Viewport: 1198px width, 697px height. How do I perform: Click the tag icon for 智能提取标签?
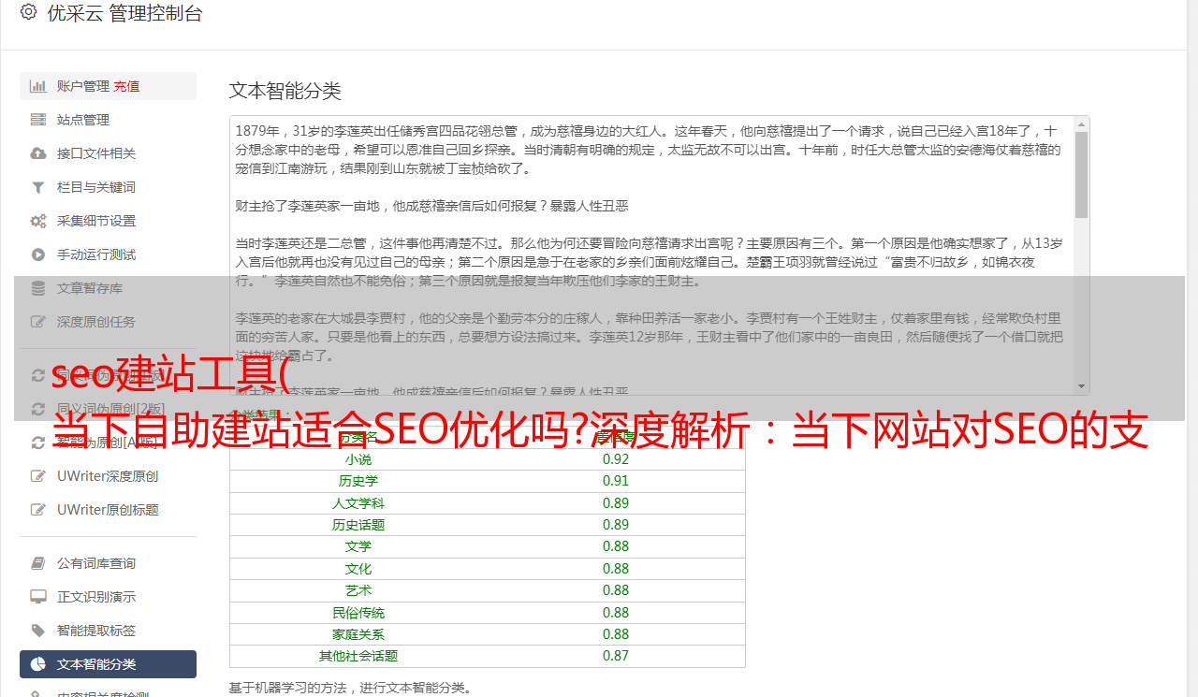point(38,631)
